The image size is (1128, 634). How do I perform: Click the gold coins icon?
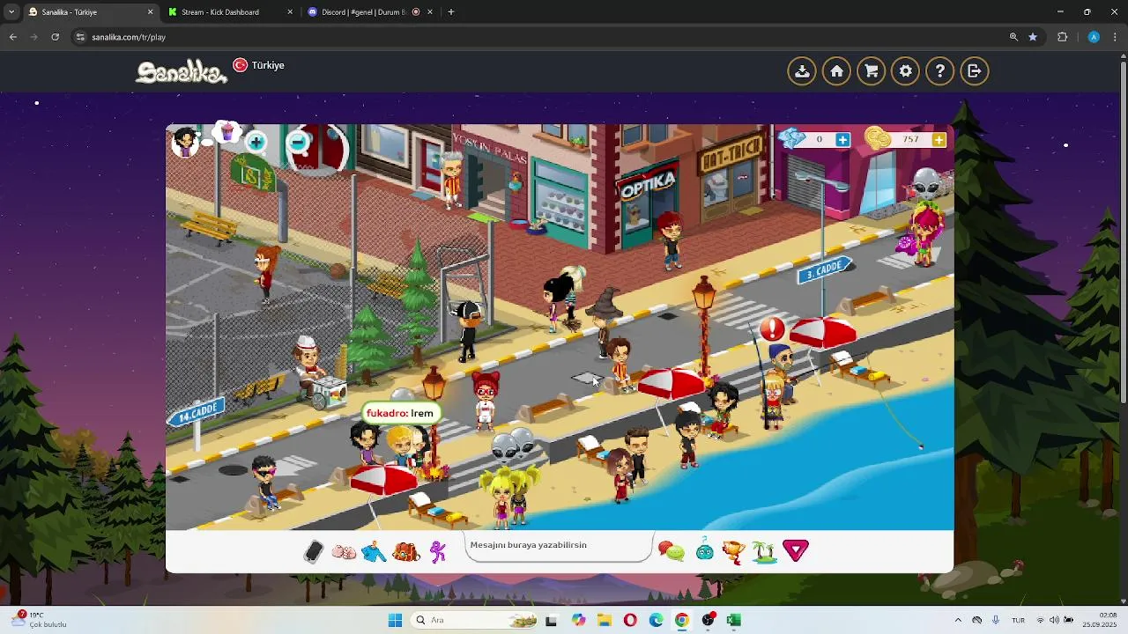tap(878, 138)
